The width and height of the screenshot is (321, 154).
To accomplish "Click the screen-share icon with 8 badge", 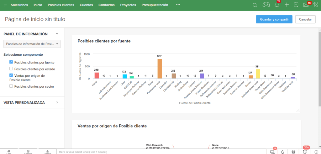I will pyautogui.click(x=272, y=151).
